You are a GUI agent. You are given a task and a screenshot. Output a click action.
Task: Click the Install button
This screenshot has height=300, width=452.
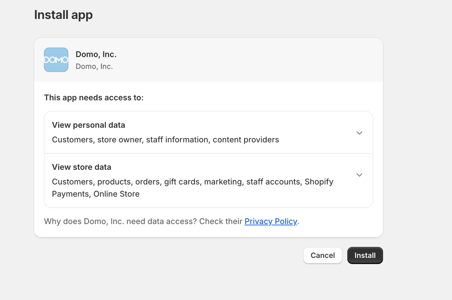[x=365, y=255]
